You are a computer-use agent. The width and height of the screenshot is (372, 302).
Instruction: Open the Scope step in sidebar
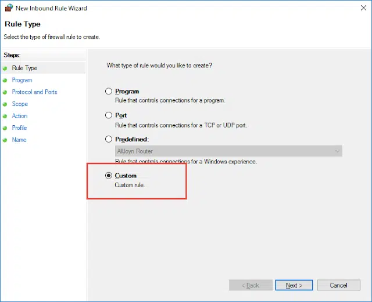[x=20, y=104]
